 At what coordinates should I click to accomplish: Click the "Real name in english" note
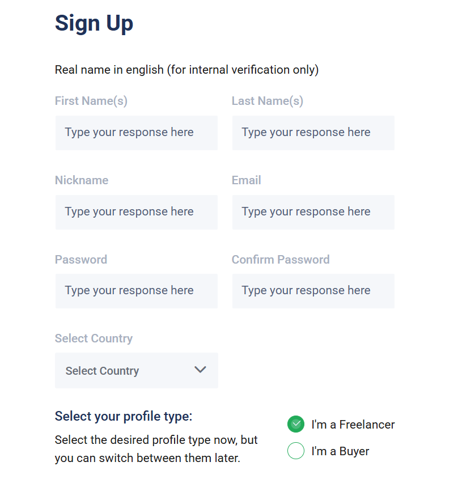click(x=186, y=70)
